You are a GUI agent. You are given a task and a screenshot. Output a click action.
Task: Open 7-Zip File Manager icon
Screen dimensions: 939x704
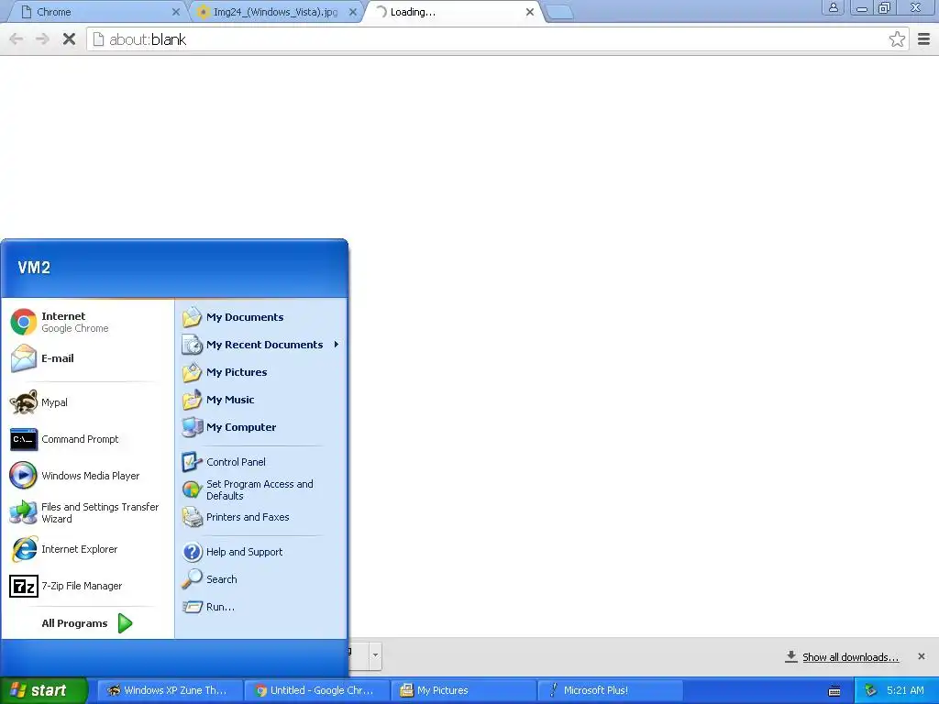click(x=24, y=586)
